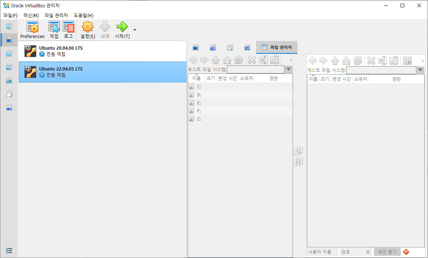Click the grayed 삭제 arrow icon

click(x=105, y=30)
